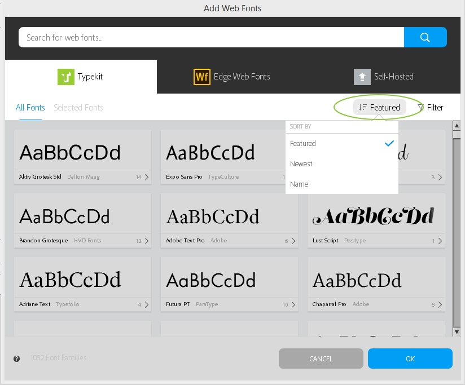Click the Adobe label beside Chaparral Pro
Viewport: 465px width, 385px height.
coord(361,304)
